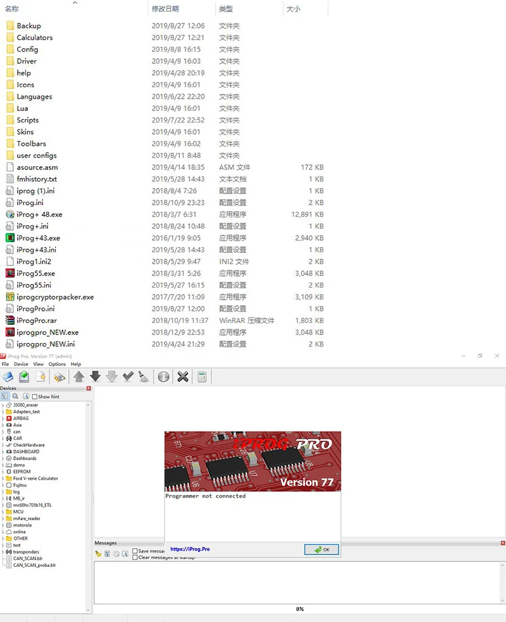This screenshot has height=622, width=506.
Task: Open the Device menu
Action: pyautogui.click(x=21, y=363)
